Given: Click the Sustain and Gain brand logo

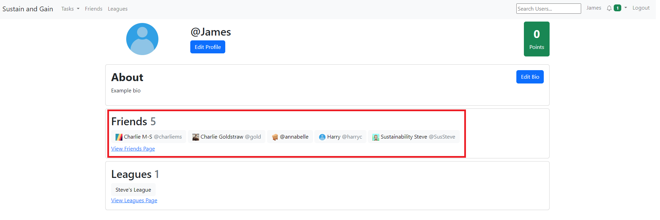Looking at the screenshot, I should (28, 9).
